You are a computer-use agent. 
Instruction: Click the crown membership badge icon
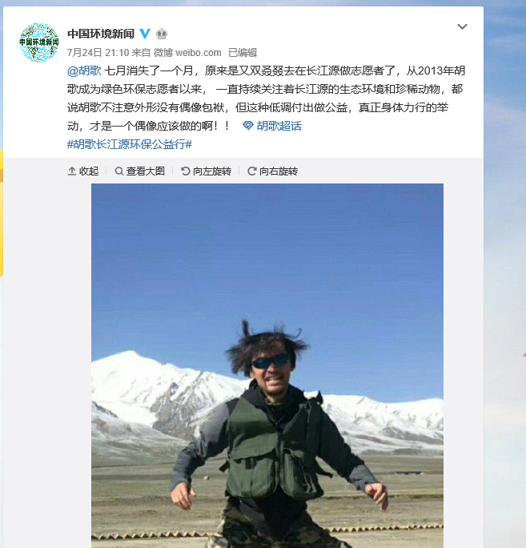coord(162,34)
